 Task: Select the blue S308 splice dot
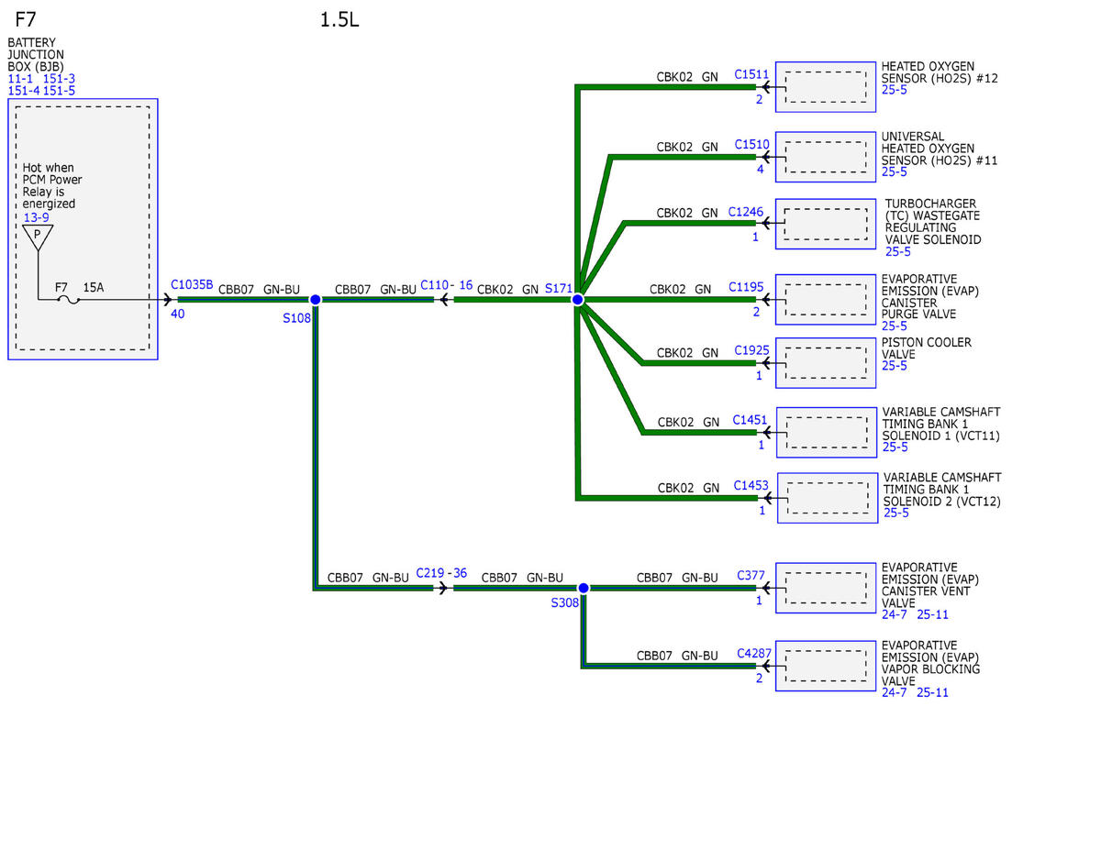[x=583, y=588]
